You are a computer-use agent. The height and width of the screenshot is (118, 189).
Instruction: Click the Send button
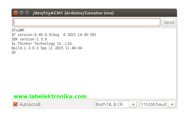(x=169, y=22)
